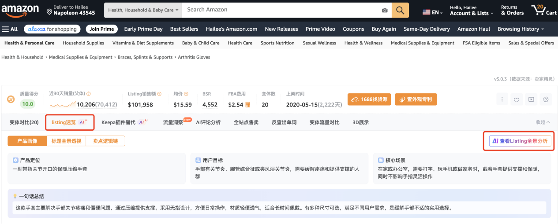
Task: Go to Coupons page
Action: (x=353, y=29)
